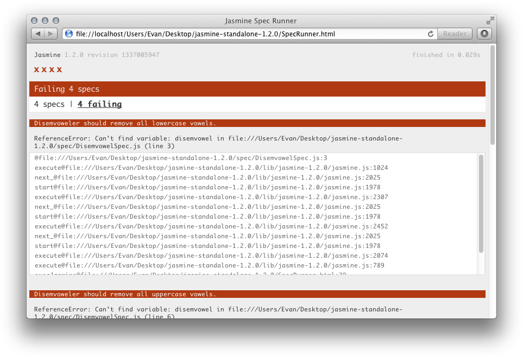Open the '4 failing' link
523x357 pixels.
coord(100,104)
